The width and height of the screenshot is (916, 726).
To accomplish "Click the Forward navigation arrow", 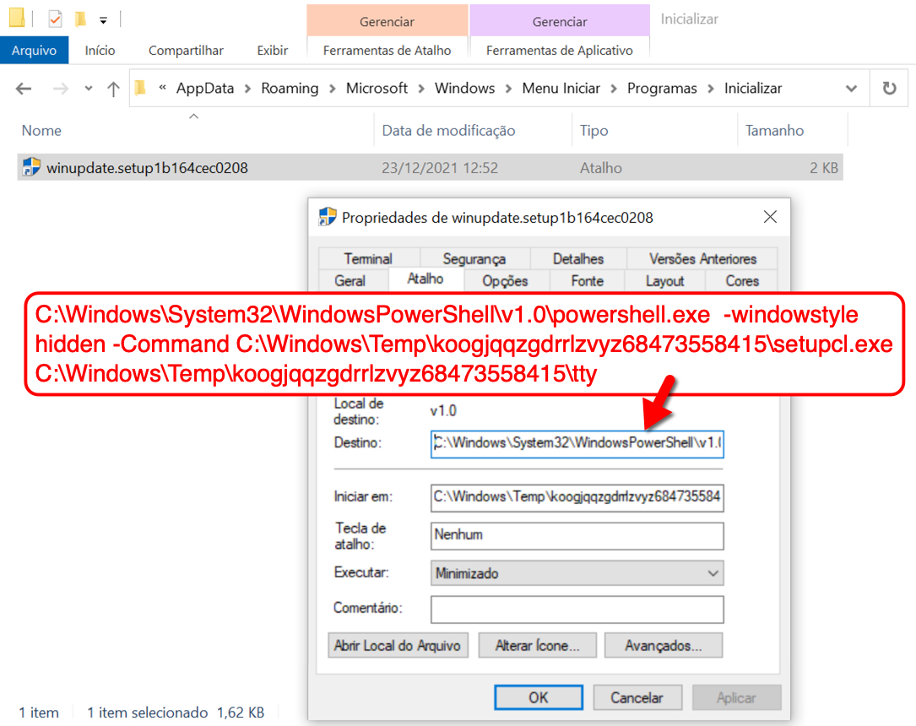I will (x=60, y=89).
